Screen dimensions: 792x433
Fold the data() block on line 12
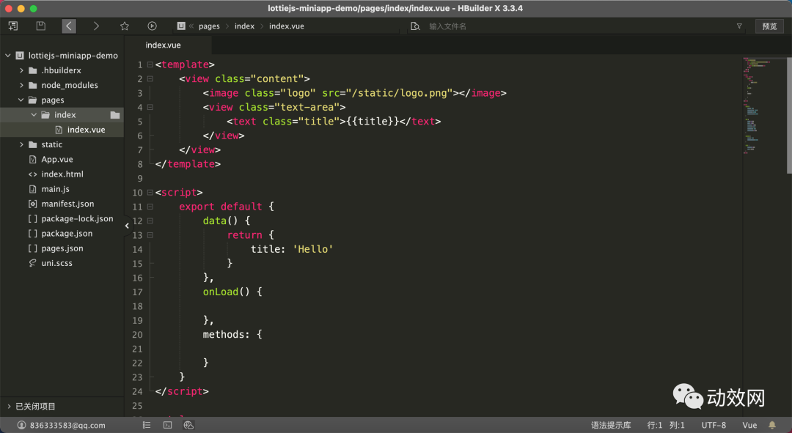point(150,221)
